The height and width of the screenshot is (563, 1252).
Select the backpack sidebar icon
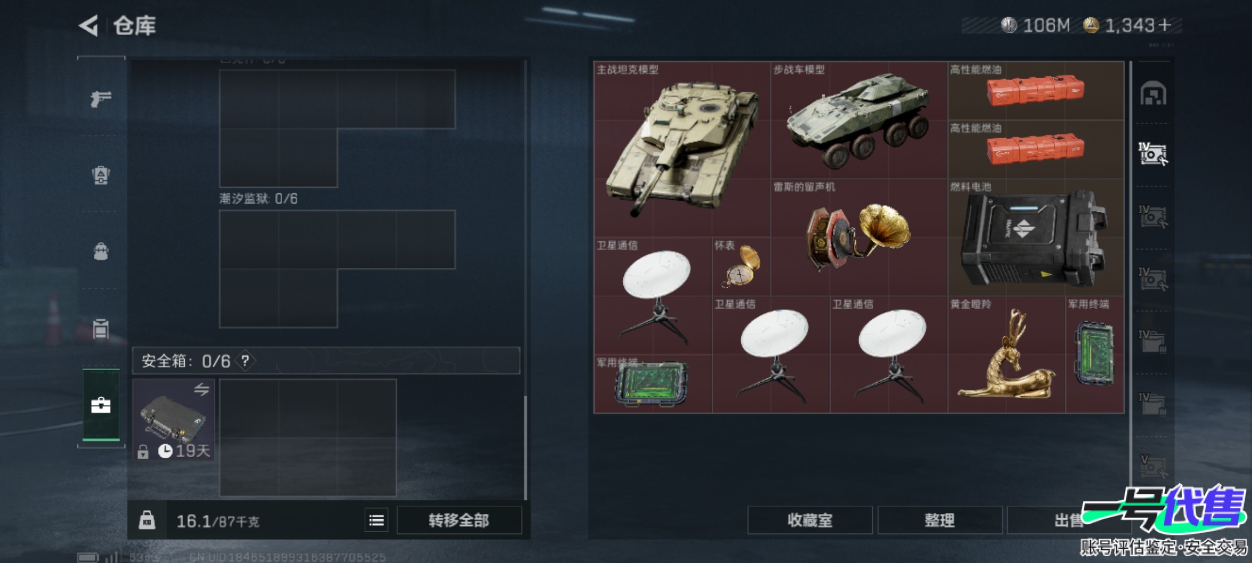[101, 251]
